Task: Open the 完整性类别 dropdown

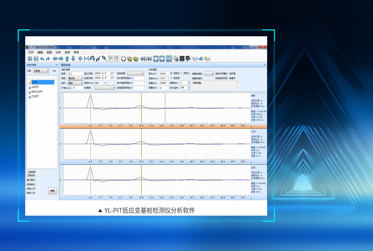Action: 209,73
